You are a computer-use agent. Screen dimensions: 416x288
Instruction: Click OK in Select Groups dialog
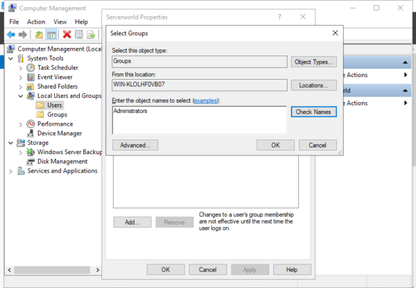[275, 145]
